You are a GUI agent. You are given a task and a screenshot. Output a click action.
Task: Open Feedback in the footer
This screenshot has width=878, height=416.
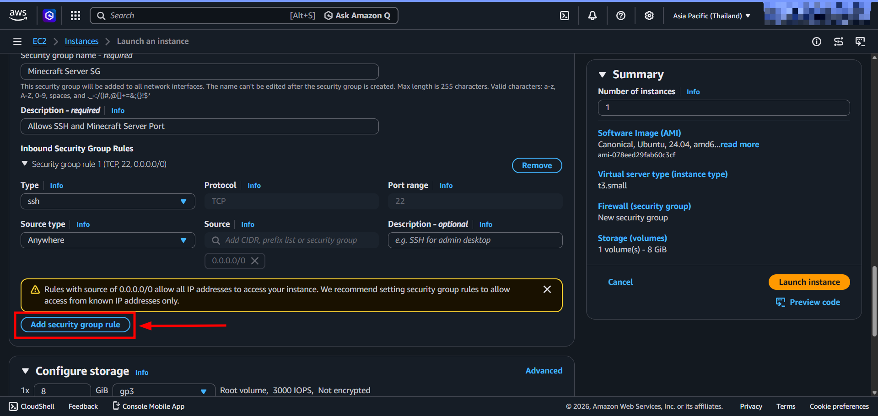click(x=83, y=406)
